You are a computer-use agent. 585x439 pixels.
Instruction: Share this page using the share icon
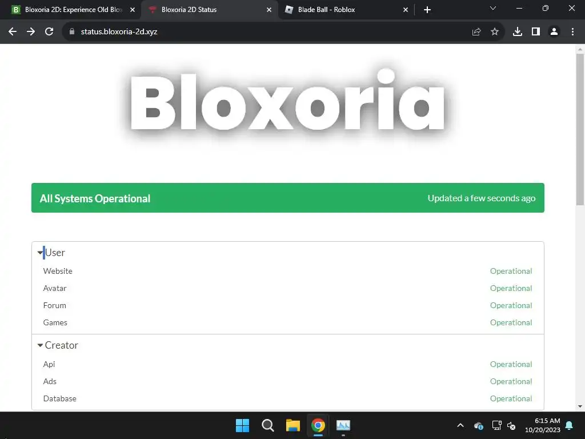pyautogui.click(x=476, y=32)
